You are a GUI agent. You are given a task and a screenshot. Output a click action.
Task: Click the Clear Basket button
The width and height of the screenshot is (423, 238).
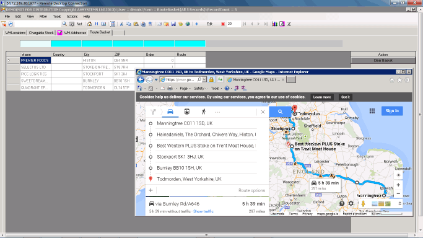coord(383,61)
